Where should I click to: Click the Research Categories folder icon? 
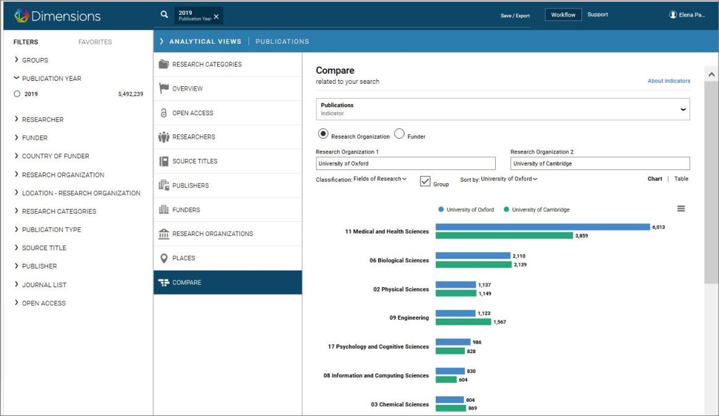(x=163, y=64)
